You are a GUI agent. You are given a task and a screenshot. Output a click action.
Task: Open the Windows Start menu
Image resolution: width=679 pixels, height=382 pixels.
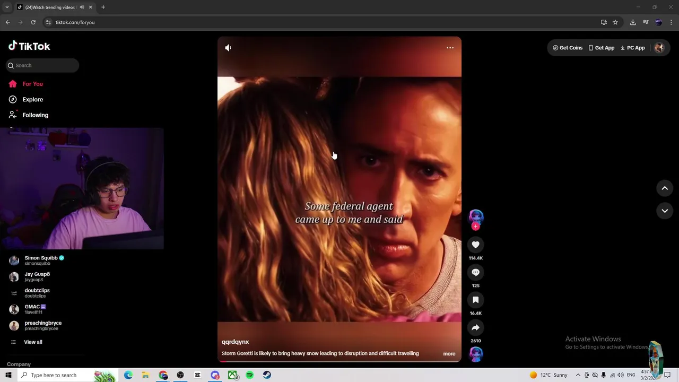[x=8, y=375]
